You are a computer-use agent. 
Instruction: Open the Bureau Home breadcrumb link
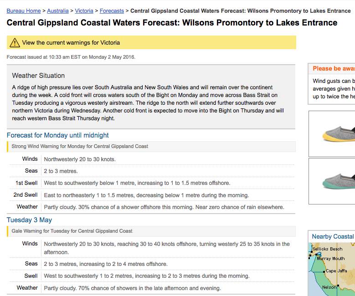click(x=24, y=10)
